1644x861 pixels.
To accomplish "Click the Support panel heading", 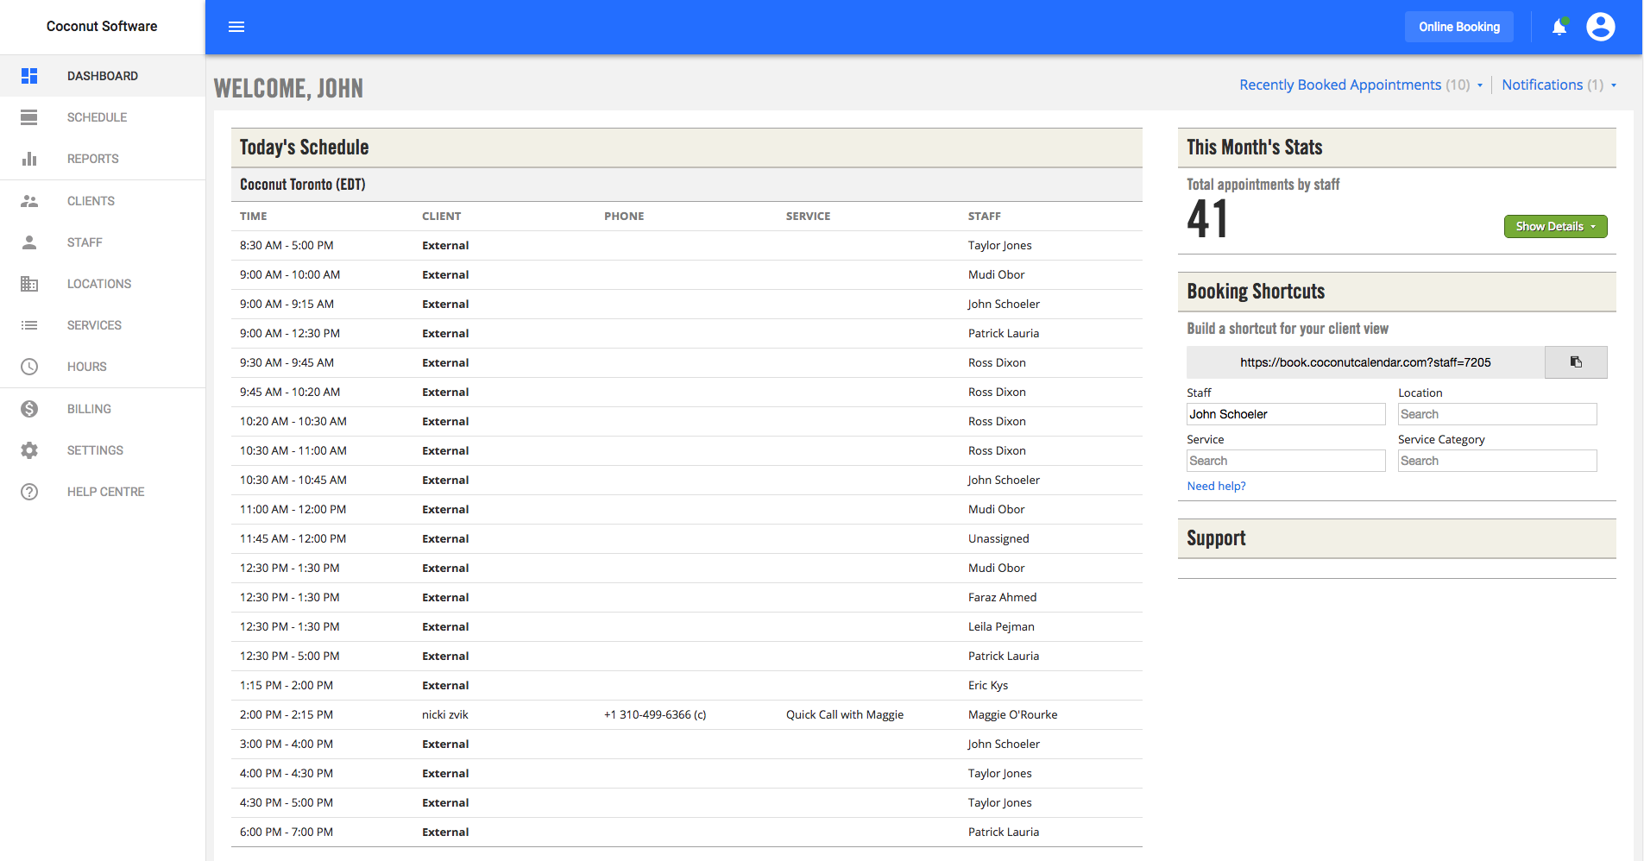I will (1216, 538).
